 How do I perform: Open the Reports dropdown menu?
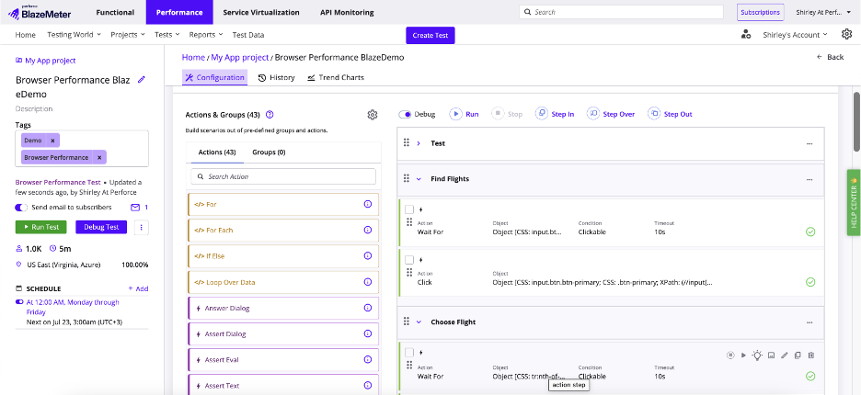point(206,35)
